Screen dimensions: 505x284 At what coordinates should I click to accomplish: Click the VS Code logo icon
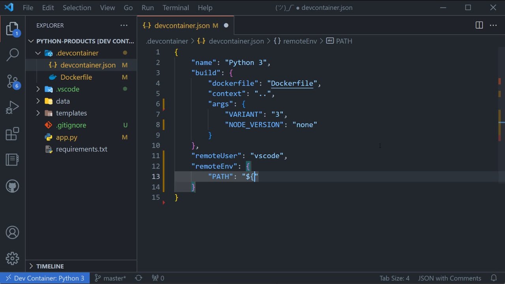[9, 7]
